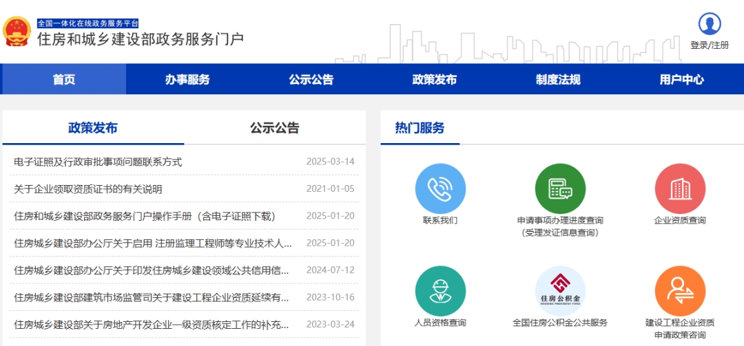
Task: Click the 住房公积金 service icon
Action: [560, 291]
